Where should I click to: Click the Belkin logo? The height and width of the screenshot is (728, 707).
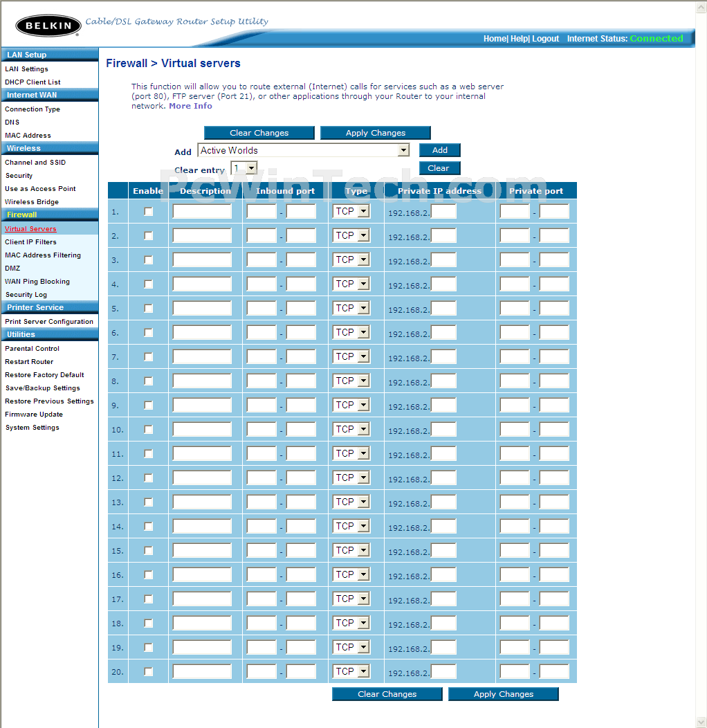pyautogui.click(x=48, y=26)
